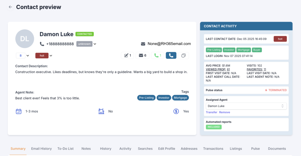The height and width of the screenshot is (156, 301).
Task: Open the Assigned Agent Damon Luke selector
Action: pos(246,106)
